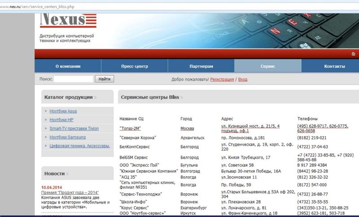Click the Архангельск city cell
Image resolution: width=359 pixels, height=217 pixels.
[193, 138]
